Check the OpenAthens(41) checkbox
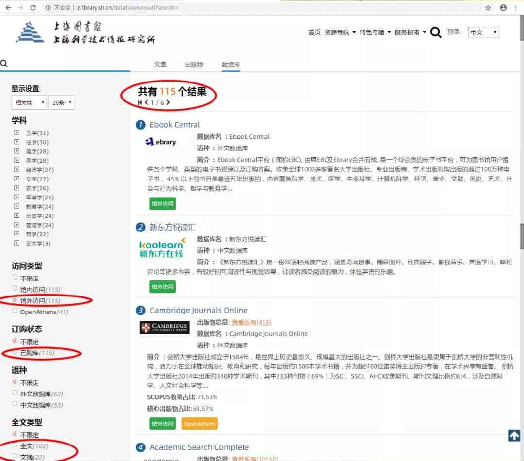 click(15, 311)
